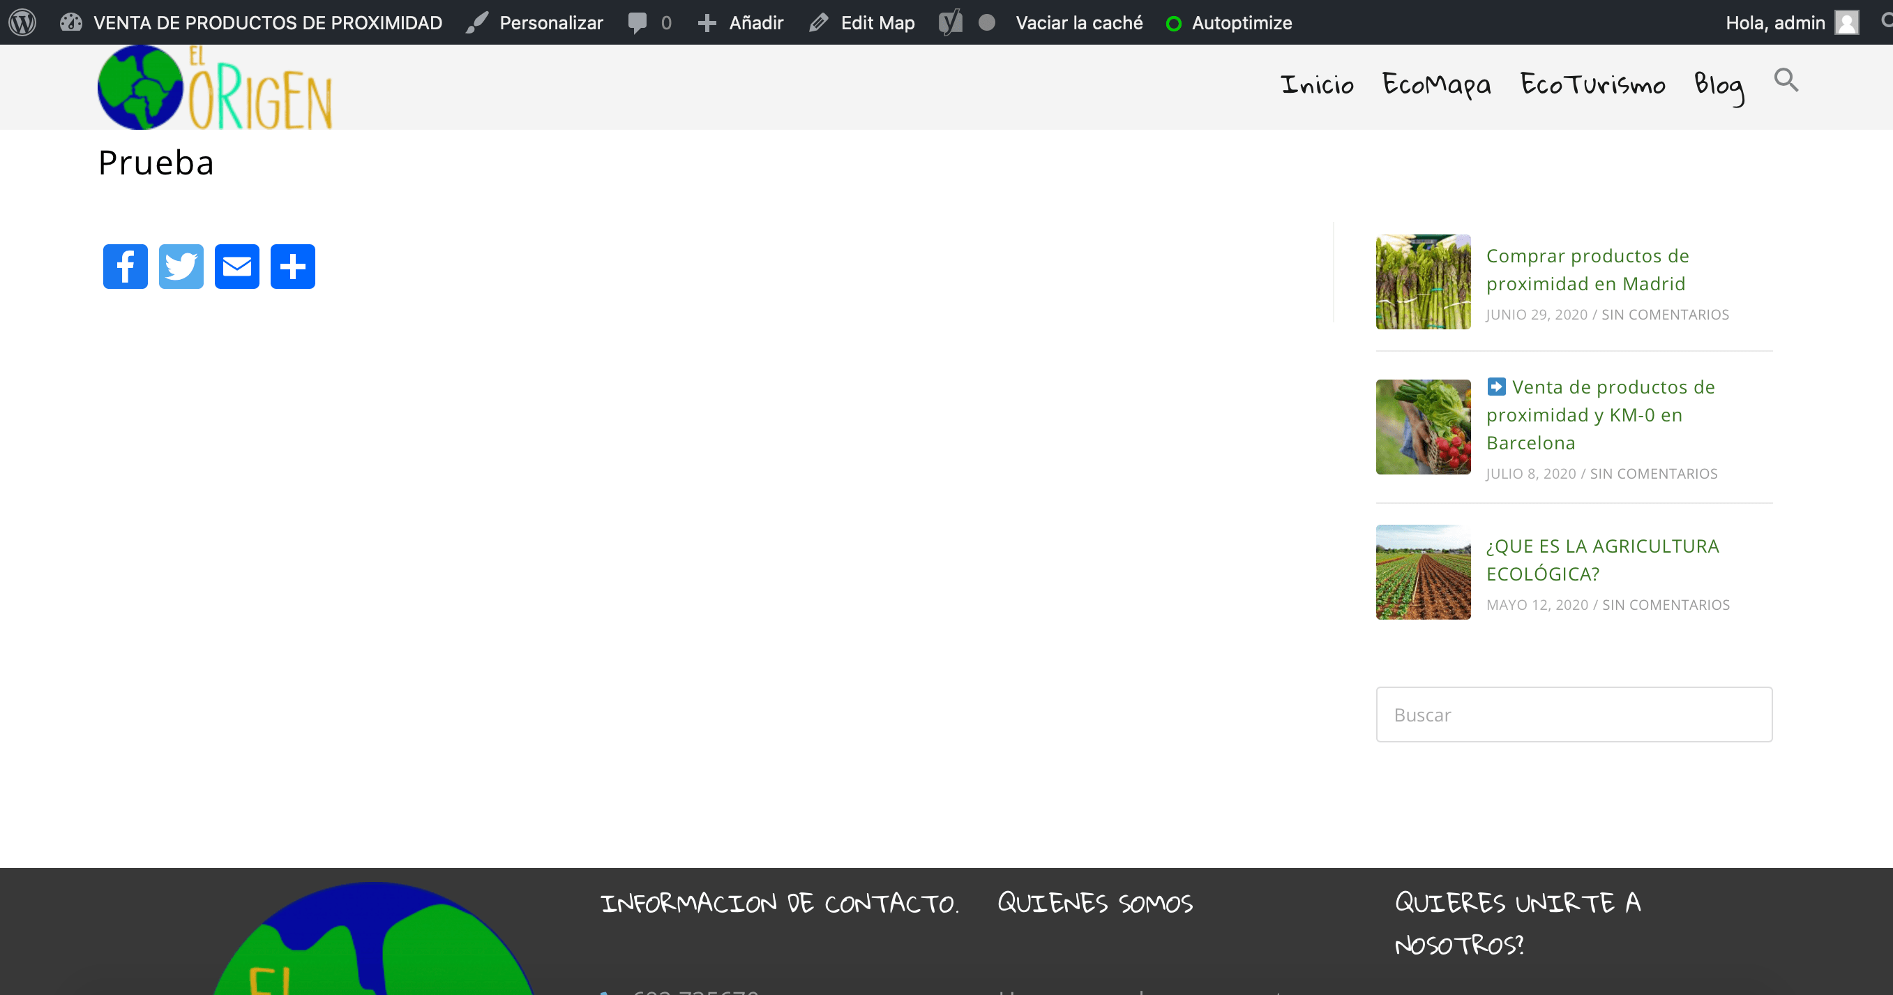Screen dimensions: 1893x995
Task: Click INFORMACION DE CONTACTO footer heading
Action: click(x=780, y=903)
